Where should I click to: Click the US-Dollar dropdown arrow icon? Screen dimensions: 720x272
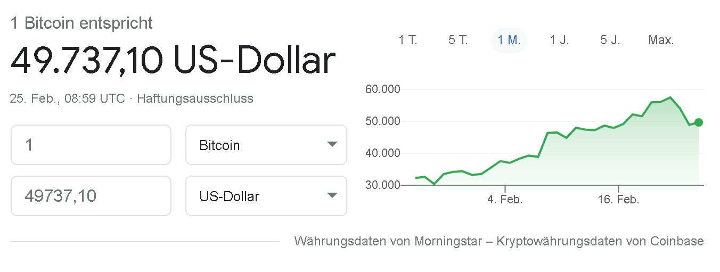coord(332,195)
